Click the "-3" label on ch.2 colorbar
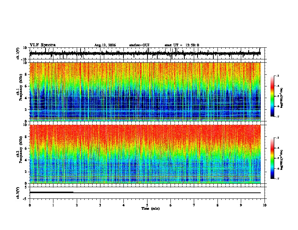Screen dimensions: 298x230 pyautogui.click(x=277, y=138)
